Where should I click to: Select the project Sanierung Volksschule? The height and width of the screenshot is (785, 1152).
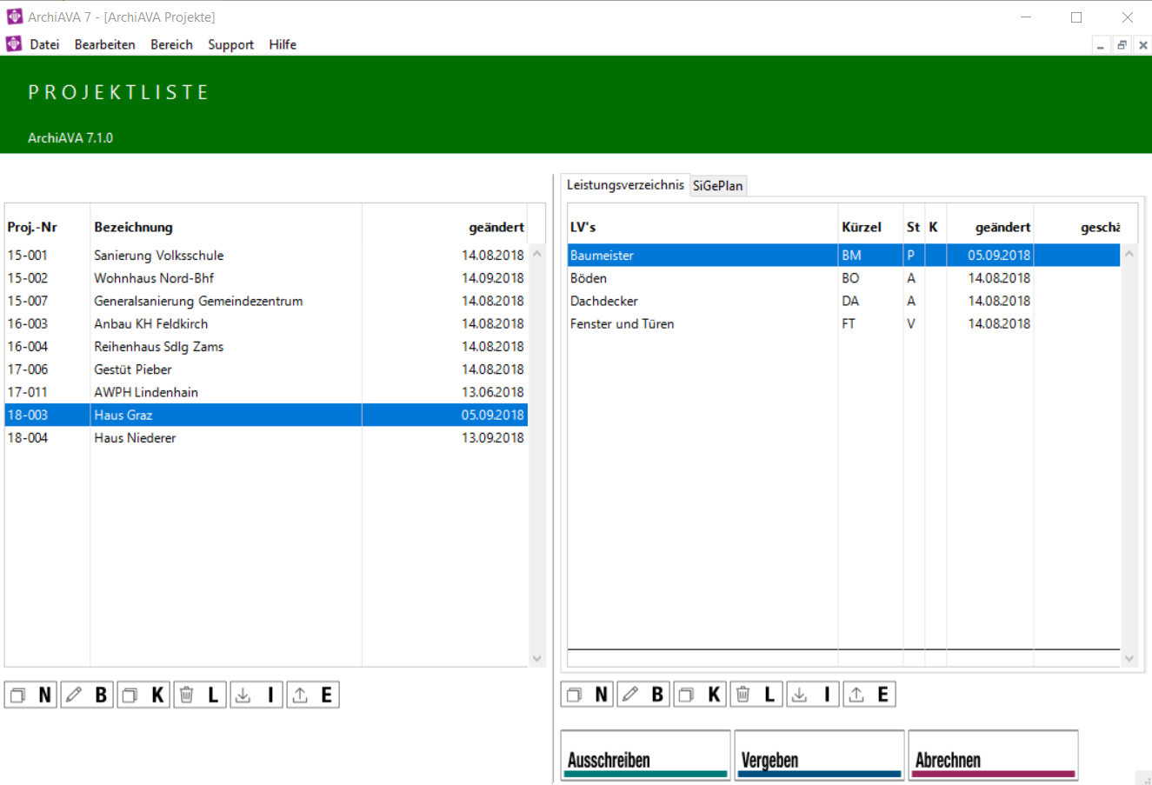click(266, 256)
